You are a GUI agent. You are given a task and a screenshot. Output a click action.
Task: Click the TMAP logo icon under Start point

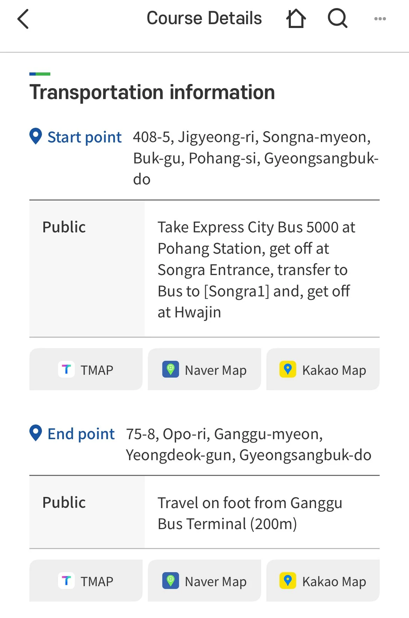(x=66, y=369)
